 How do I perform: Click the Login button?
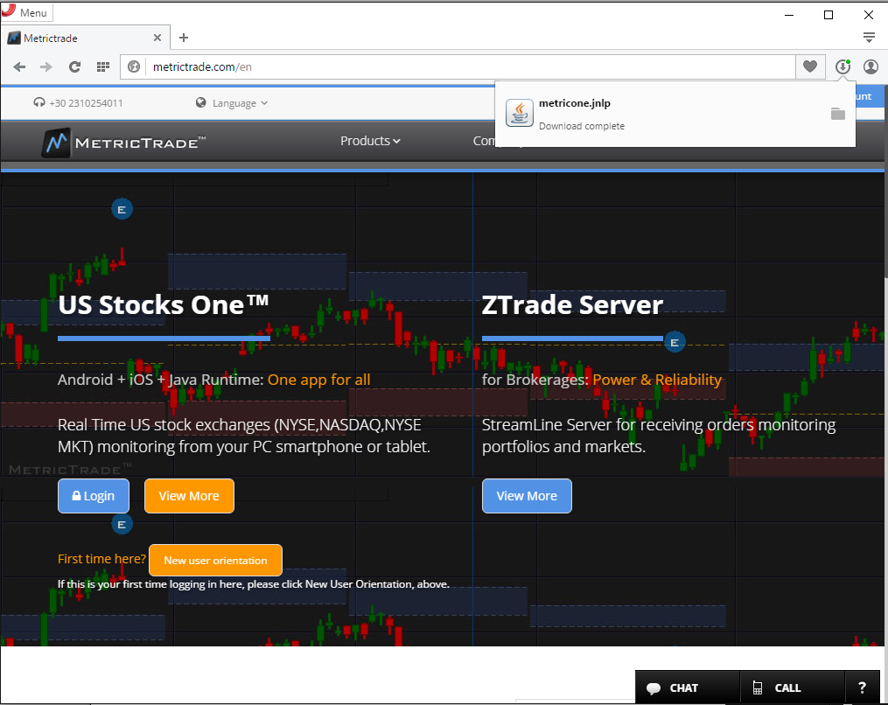coord(94,496)
